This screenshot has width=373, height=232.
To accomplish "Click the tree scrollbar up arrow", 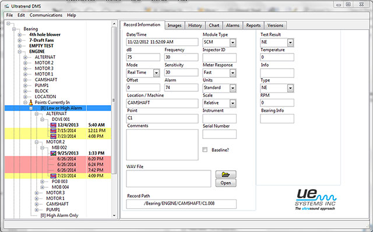I will tap(114, 23).
